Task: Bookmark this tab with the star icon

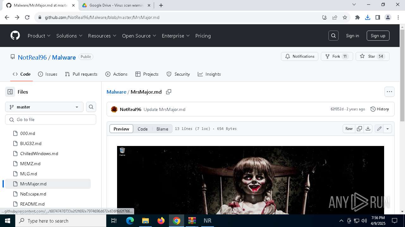Action: (x=345, y=17)
